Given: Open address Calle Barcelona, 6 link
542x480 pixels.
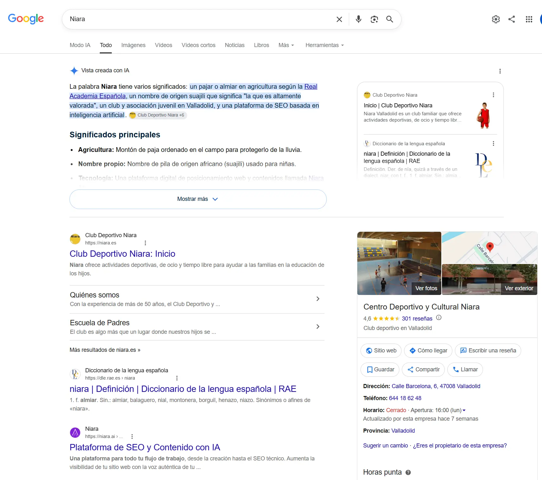Looking at the screenshot, I should click(436, 386).
